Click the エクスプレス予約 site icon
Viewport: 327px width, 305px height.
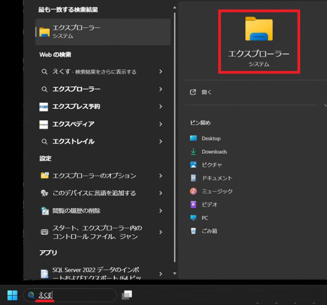(x=44, y=107)
